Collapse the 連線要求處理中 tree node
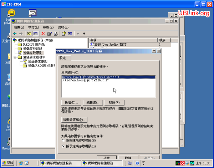The image size is (214, 168). 15,57
